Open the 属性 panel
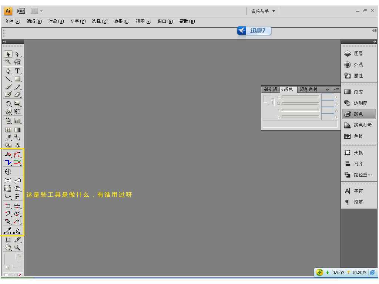This screenshot has height=284, width=379. tap(359, 75)
